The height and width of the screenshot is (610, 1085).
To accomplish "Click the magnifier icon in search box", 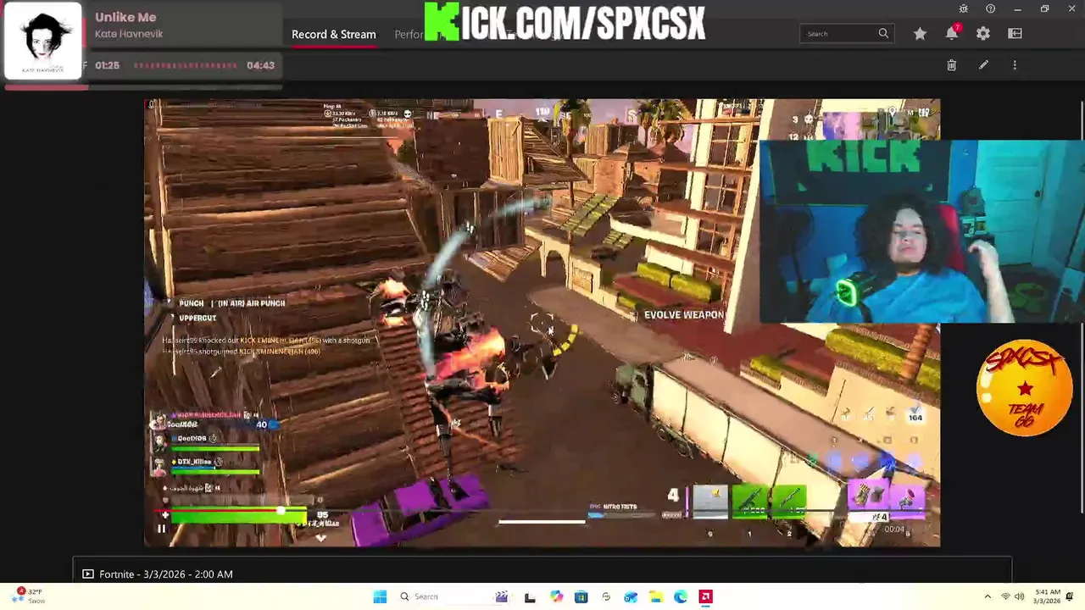I will click(x=883, y=34).
